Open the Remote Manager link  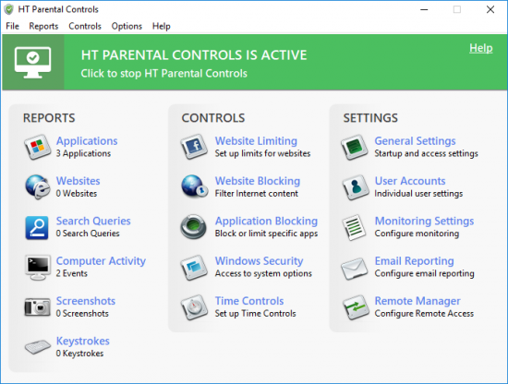click(x=417, y=301)
